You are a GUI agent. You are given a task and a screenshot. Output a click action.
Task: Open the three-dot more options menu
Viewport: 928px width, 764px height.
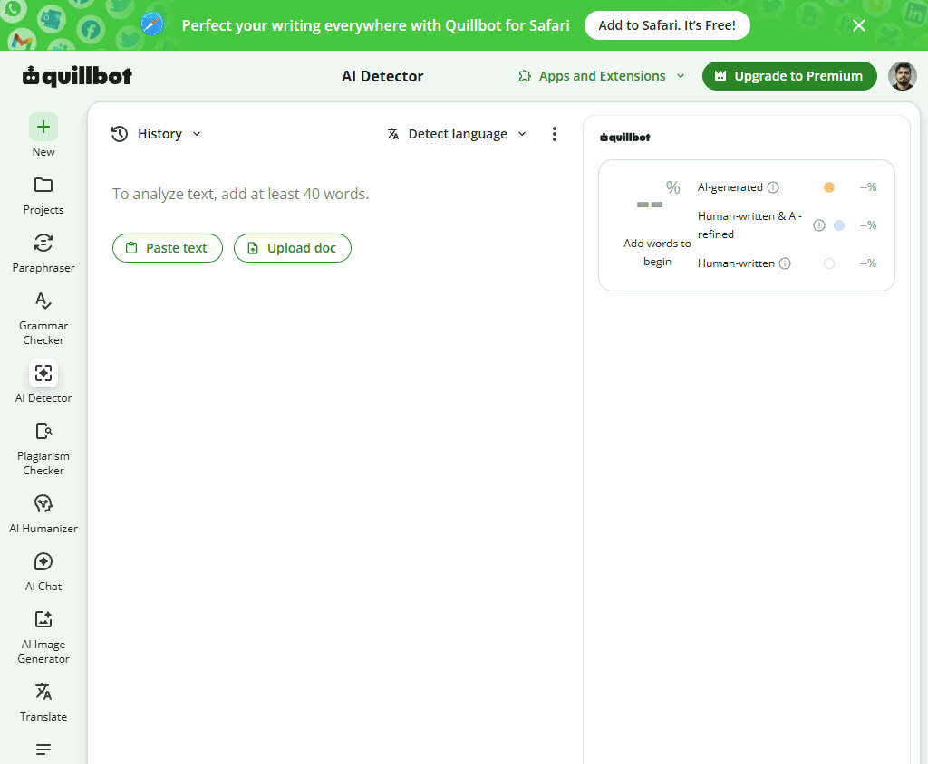(x=555, y=134)
